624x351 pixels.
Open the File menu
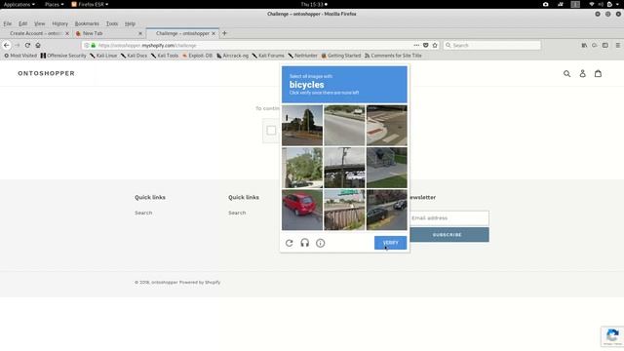pyautogui.click(x=8, y=23)
